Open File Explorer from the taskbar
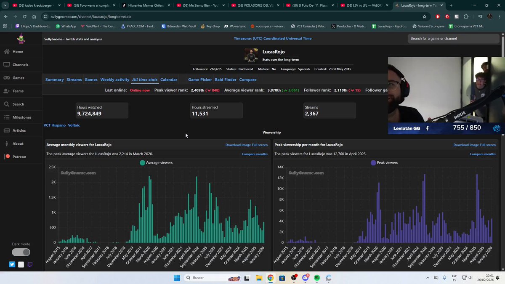 click(x=258, y=278)
